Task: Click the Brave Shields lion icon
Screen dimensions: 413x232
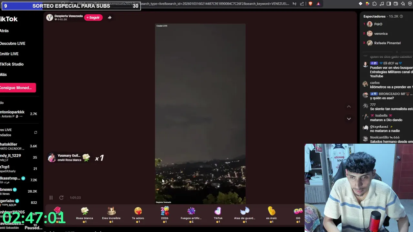Action: coord(310,4)
